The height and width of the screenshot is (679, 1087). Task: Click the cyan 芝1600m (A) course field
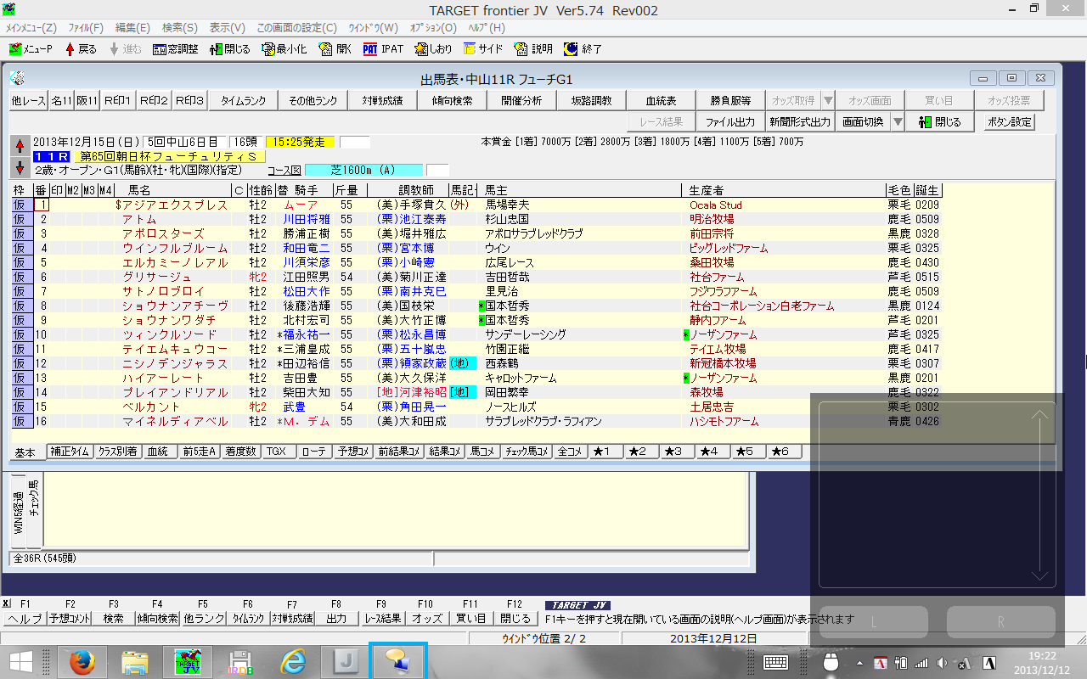(x=363, y=170)
